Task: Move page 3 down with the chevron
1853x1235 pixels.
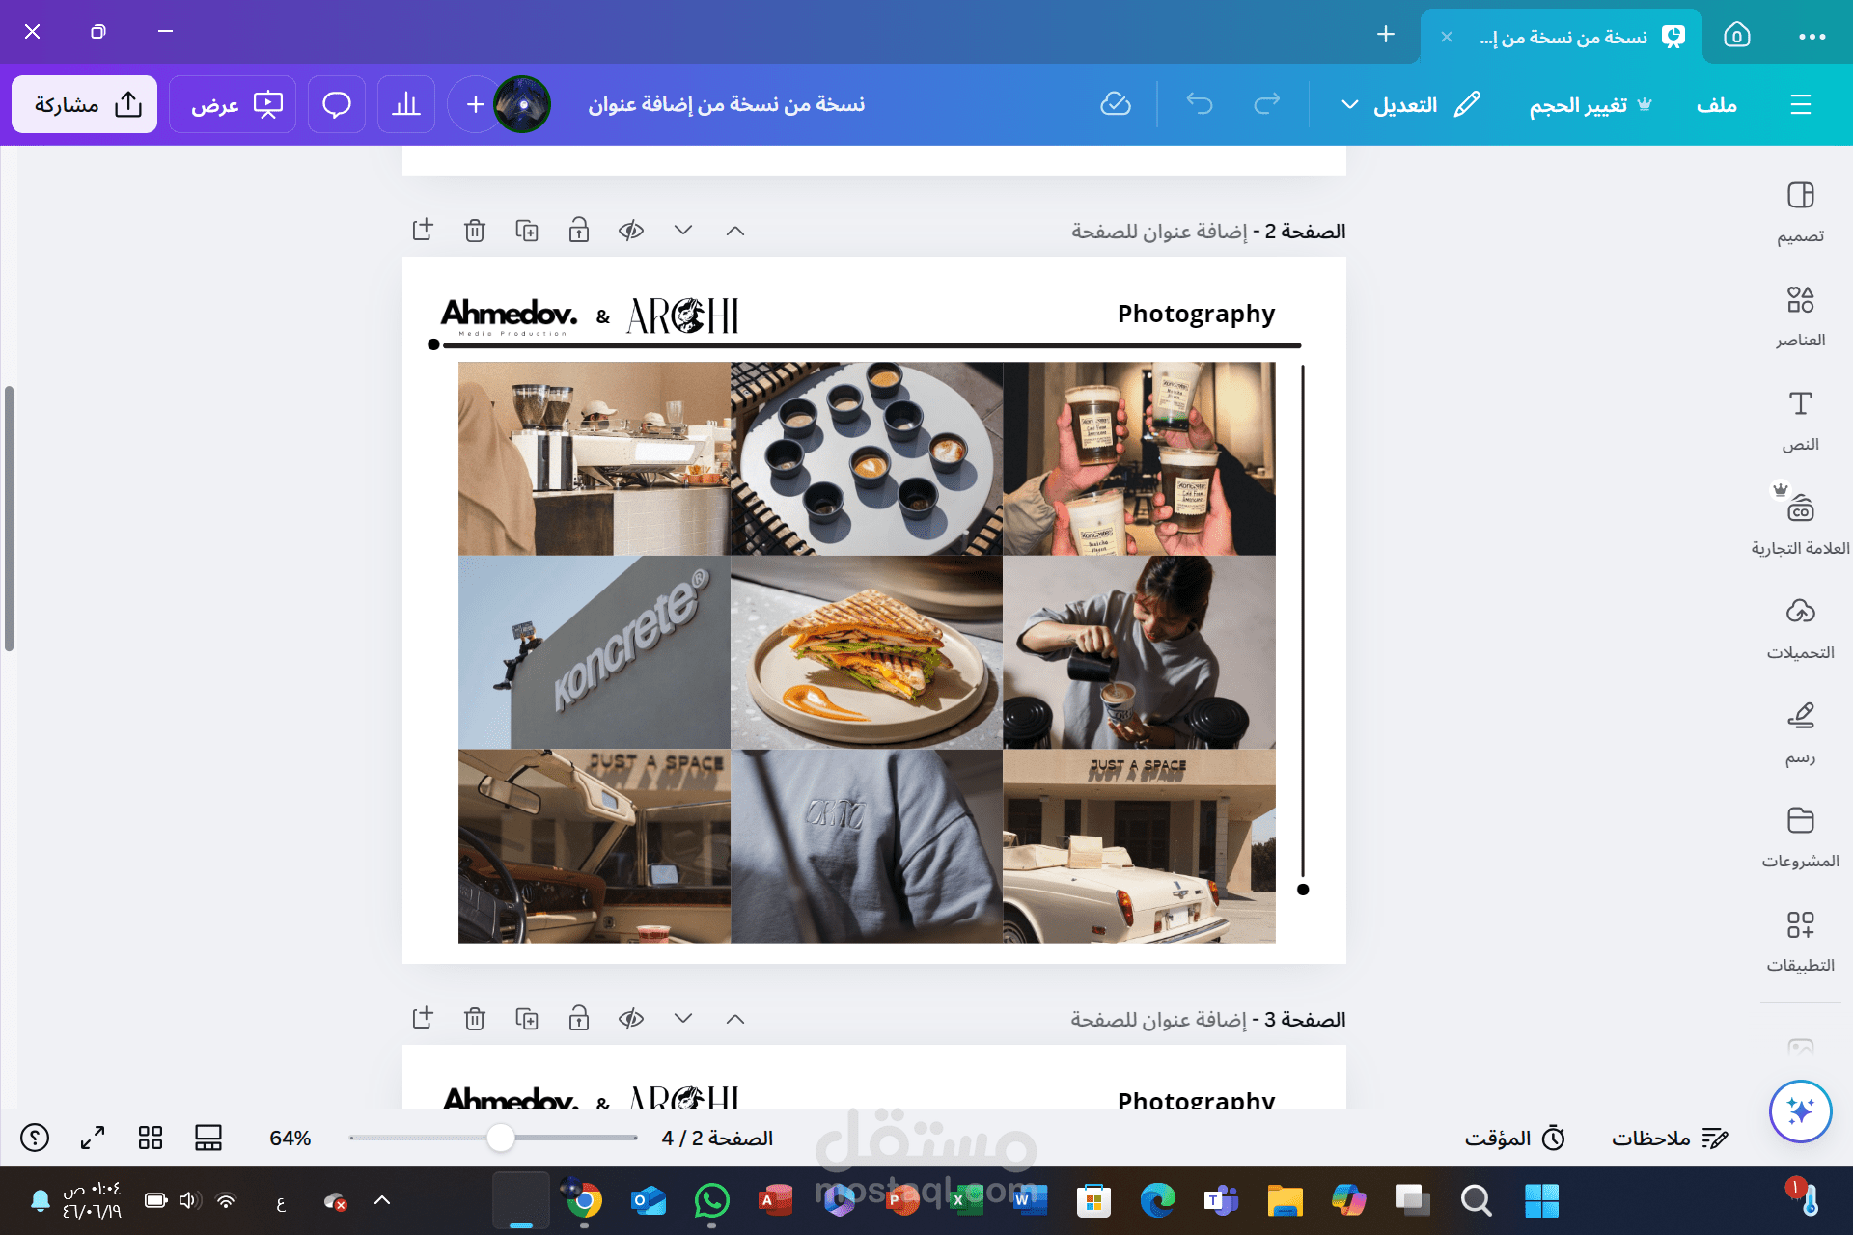Action: pos(683,1019)
